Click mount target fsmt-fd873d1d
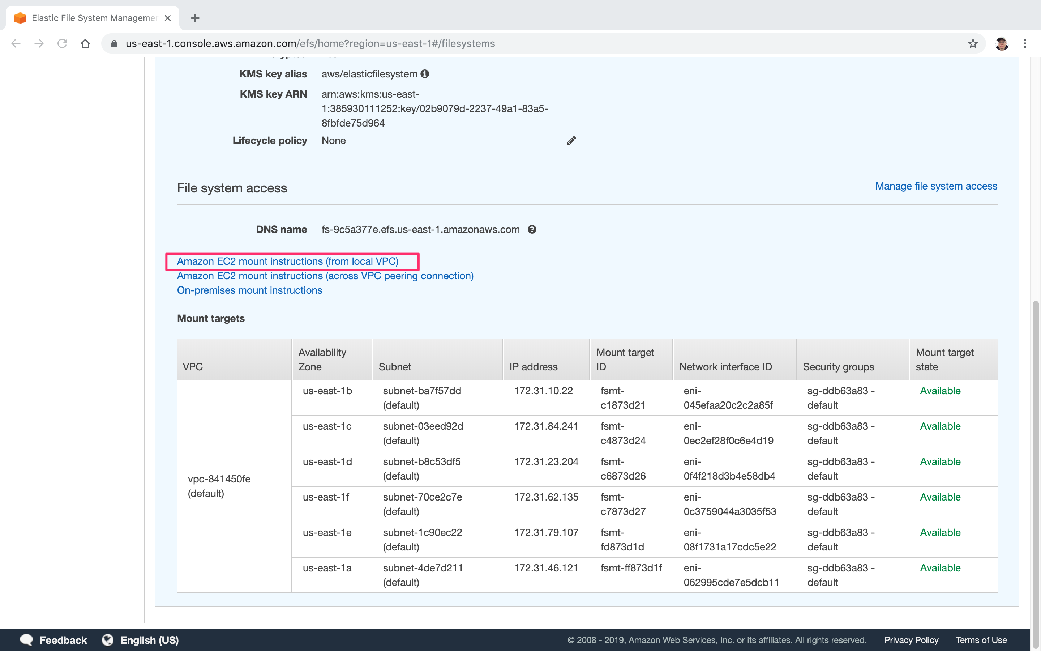1041x651 pixels. 622,540
